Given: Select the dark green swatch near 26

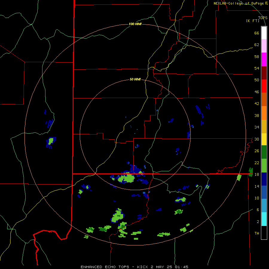Looking at the screenshot, I should coord(264,152).
